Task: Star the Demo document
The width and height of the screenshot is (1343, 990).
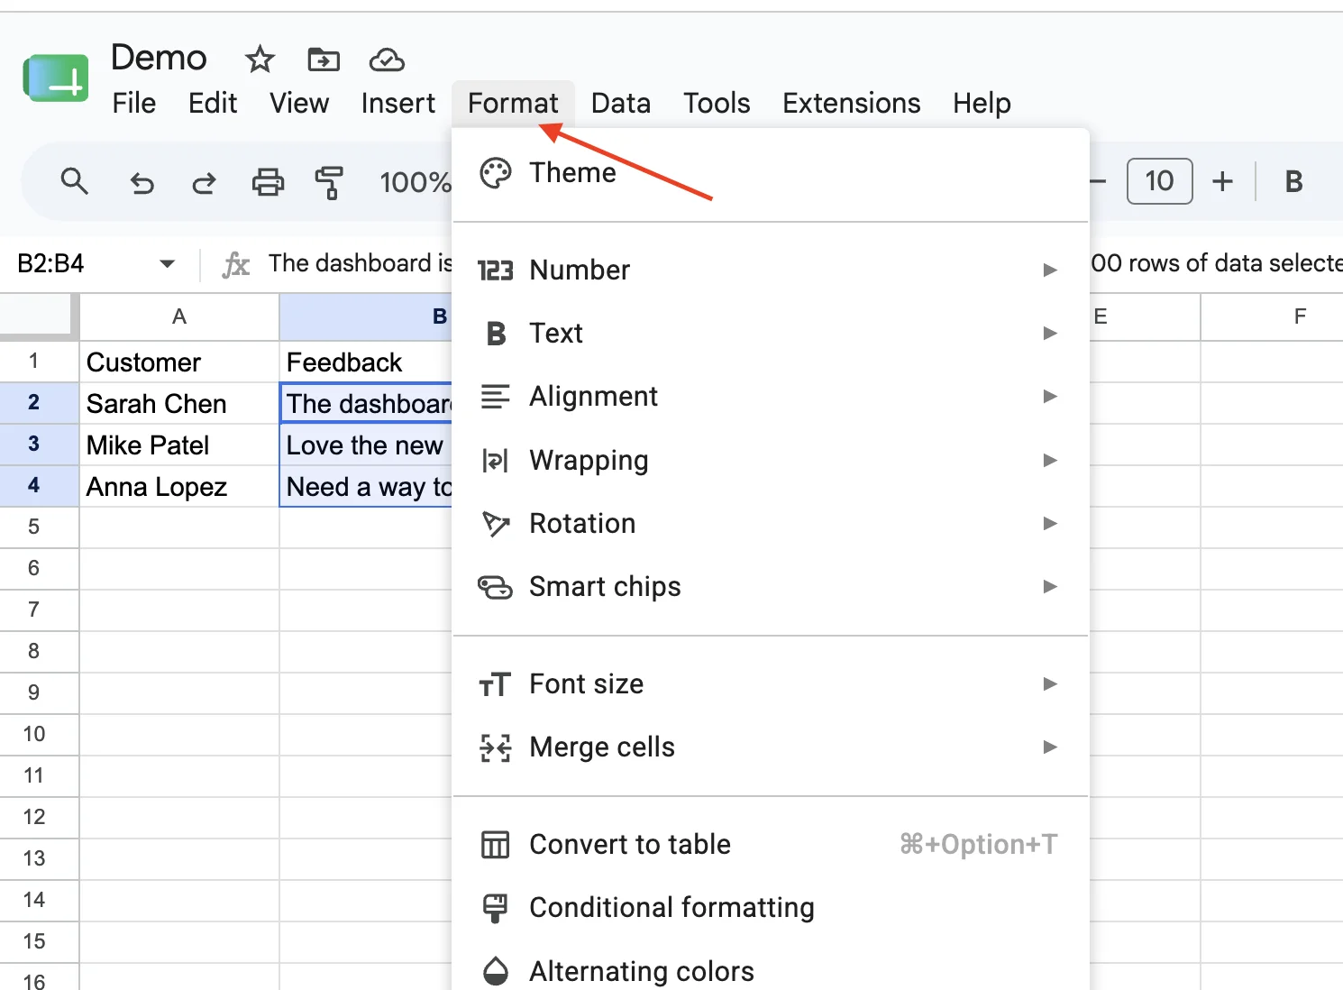Action: (260, 60)
